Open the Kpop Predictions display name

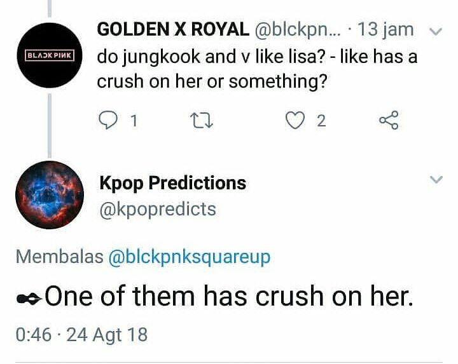tap(172, 183)
